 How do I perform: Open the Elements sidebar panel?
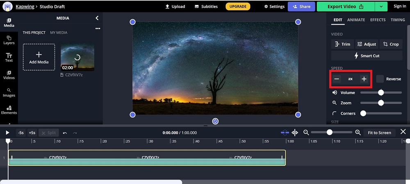(9, 110)
